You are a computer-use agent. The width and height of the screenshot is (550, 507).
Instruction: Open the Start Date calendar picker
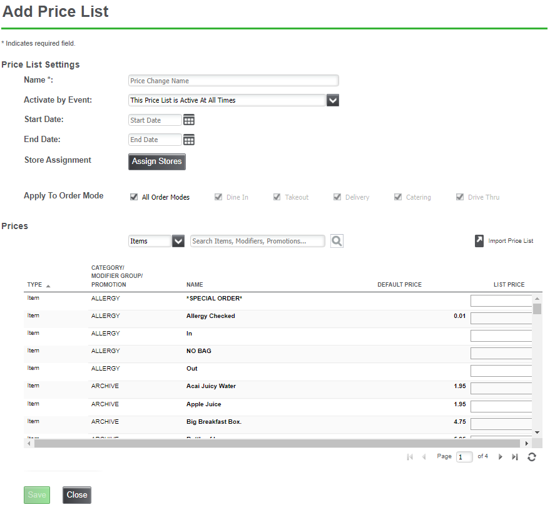coord(189,120)
